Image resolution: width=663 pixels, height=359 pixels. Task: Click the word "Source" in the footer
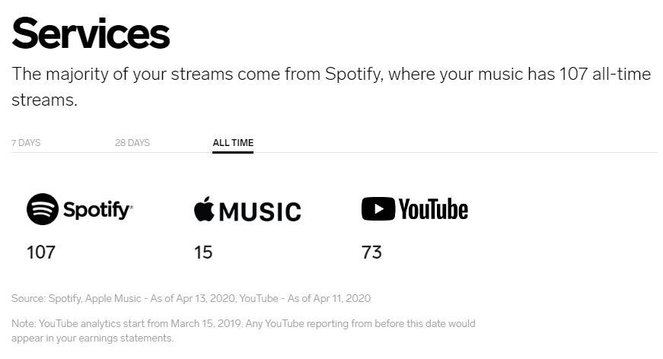[27, 298]
